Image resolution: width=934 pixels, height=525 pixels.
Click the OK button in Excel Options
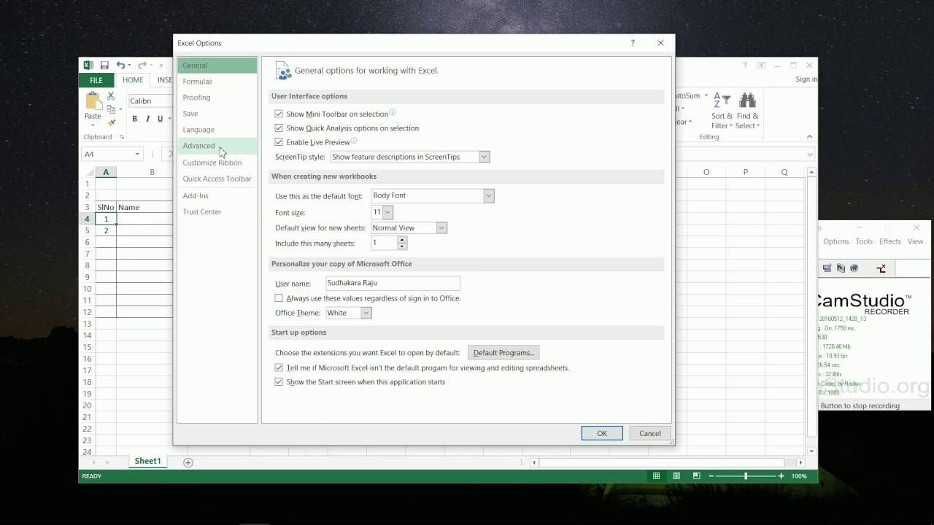click(602, 433)
